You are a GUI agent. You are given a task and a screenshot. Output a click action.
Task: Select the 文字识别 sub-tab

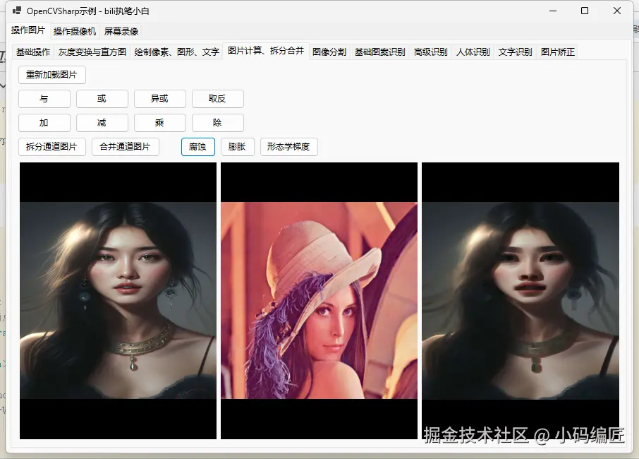(x=515, y=52)
